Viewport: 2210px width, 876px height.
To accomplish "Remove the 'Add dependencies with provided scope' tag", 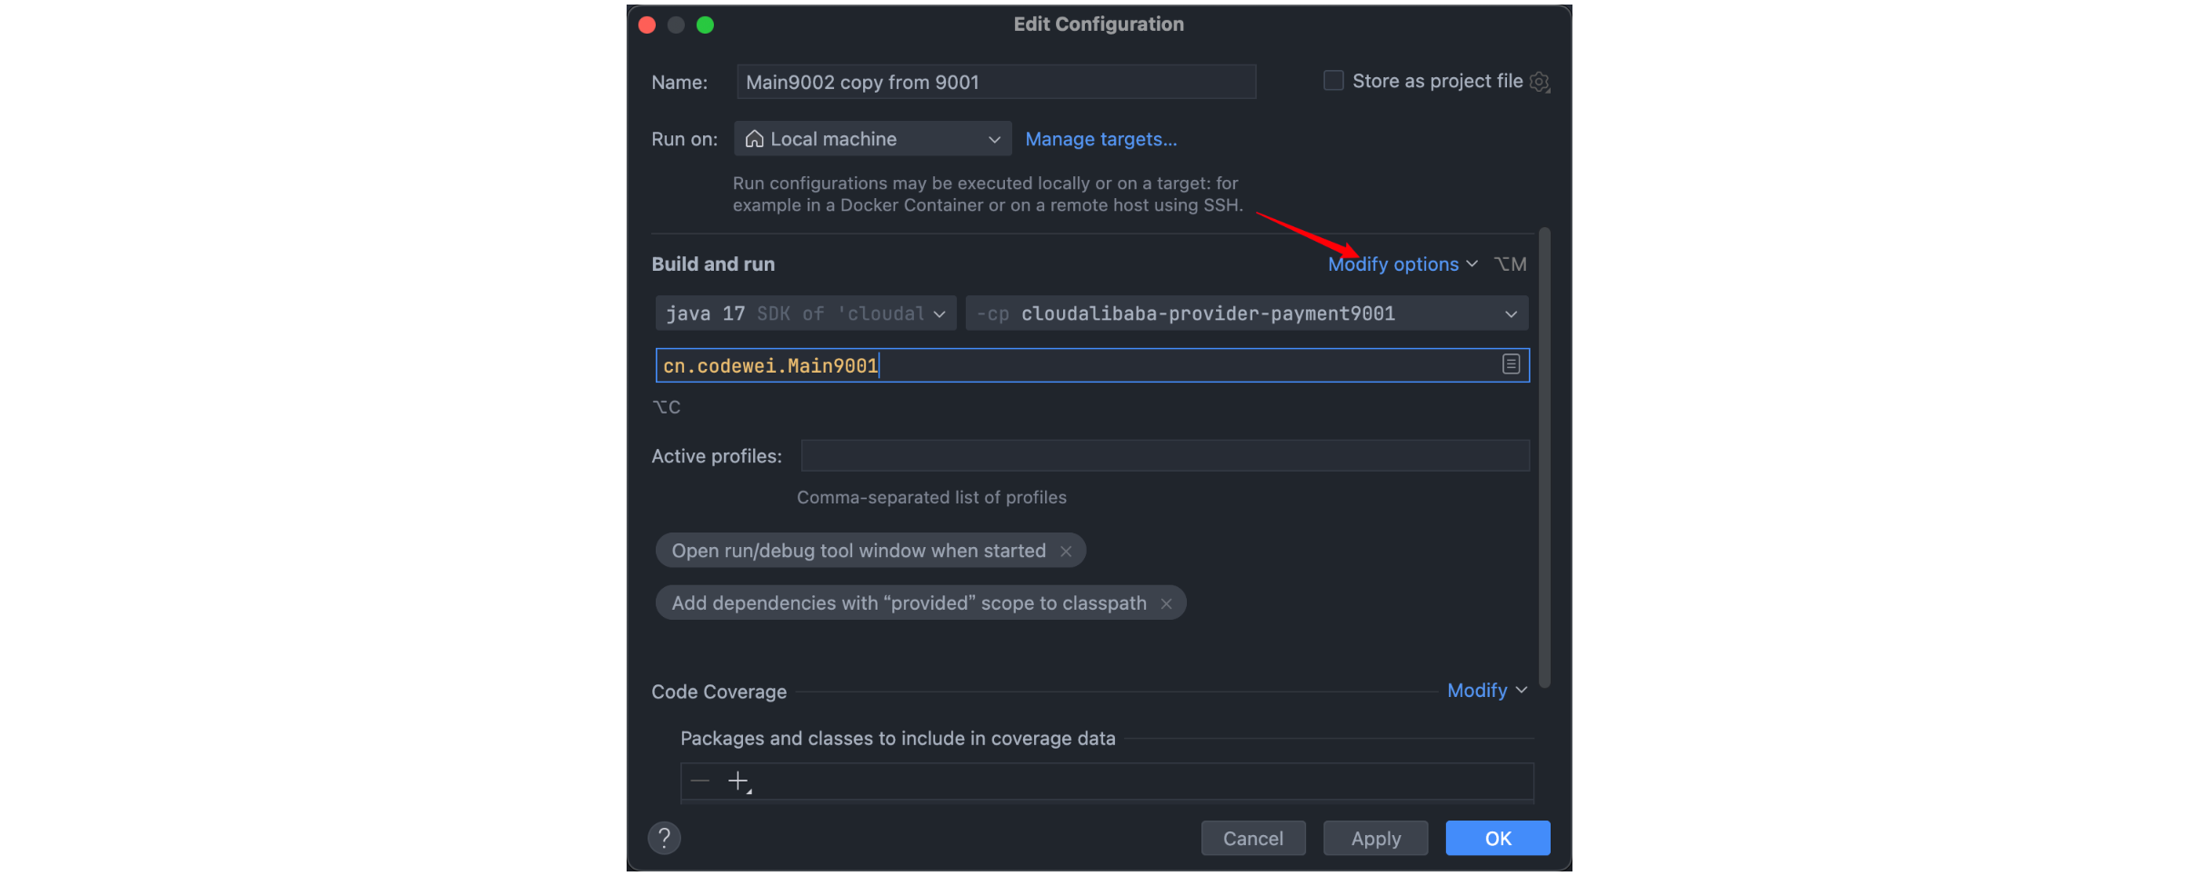I will pos(1166,603).
